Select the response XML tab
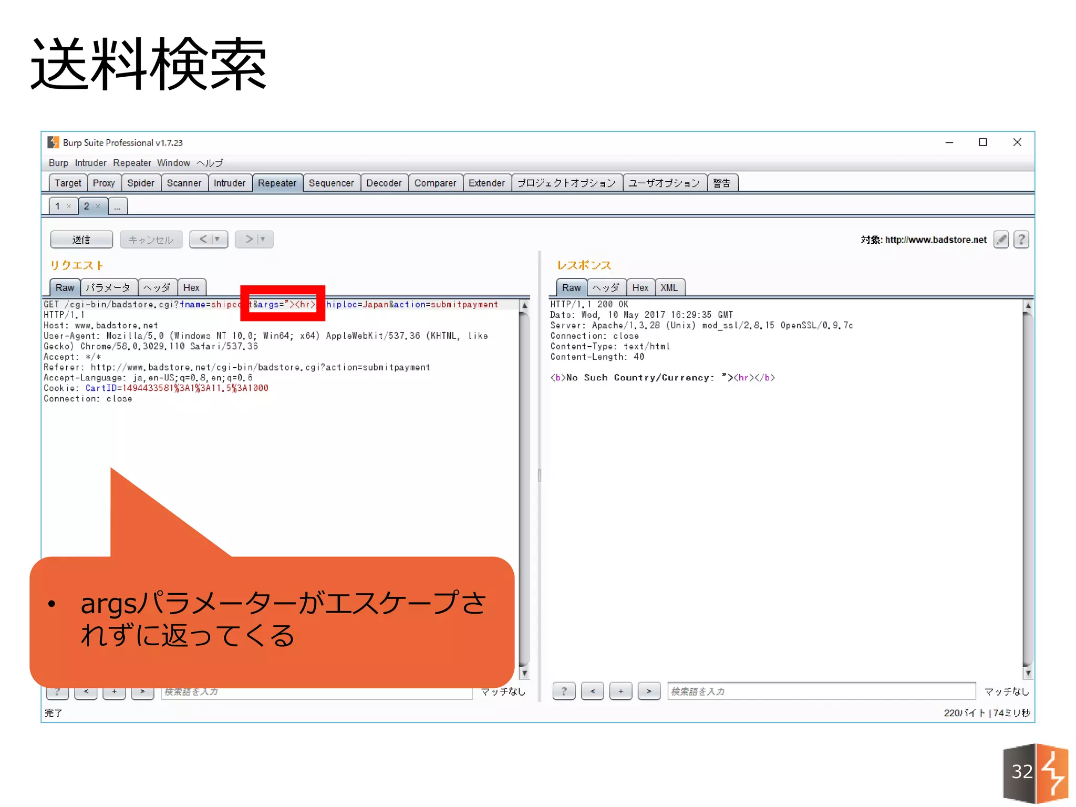Image resolution: width=1076 pixels, height=807 pixels. 669,287
